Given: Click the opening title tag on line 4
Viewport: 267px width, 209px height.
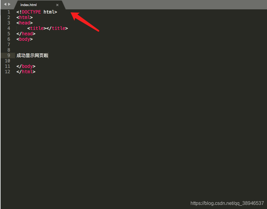Looking at the screenshot, I should point(37,28).
